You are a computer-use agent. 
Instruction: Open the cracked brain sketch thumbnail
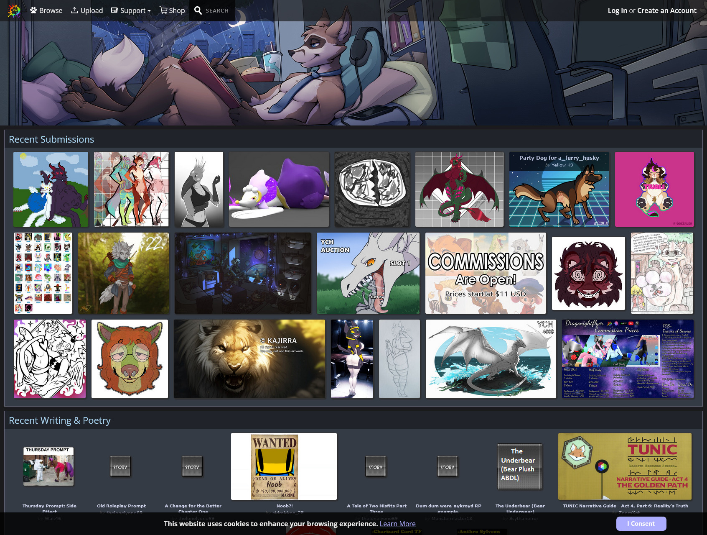point(372,189)
